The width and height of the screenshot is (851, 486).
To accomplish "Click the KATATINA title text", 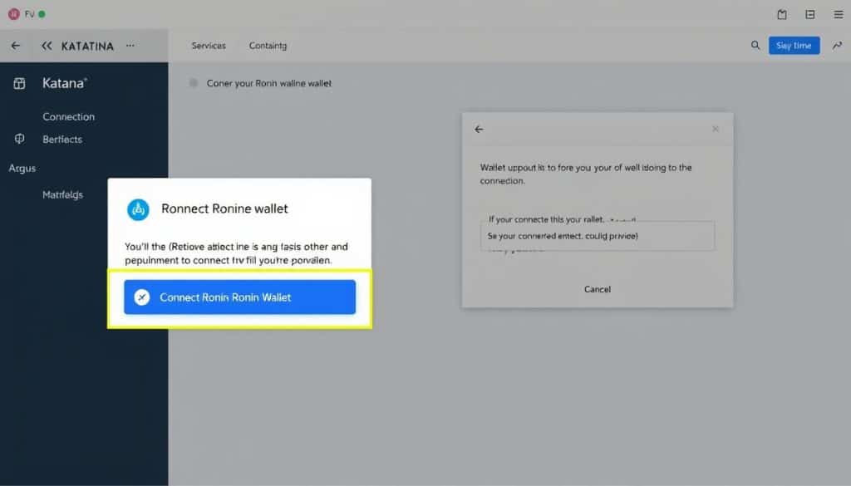I will [x=87, y=46].
